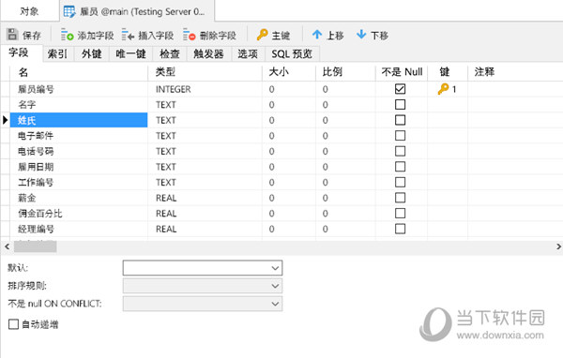The height and width of the screenshot is (358, 563).
Task: Check Not Null for 薪金 field
Action: click(x=400, y=198)
